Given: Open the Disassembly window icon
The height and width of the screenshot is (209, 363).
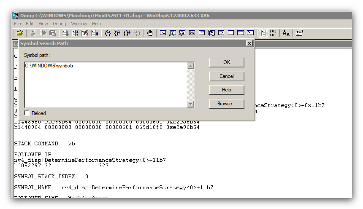Looking at the screenshot, I should pos(221,33).
